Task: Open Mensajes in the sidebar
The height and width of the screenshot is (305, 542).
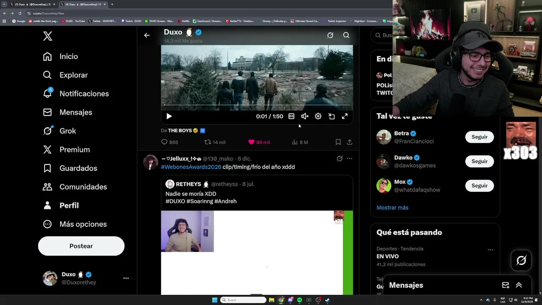Action: click(67, 112)
